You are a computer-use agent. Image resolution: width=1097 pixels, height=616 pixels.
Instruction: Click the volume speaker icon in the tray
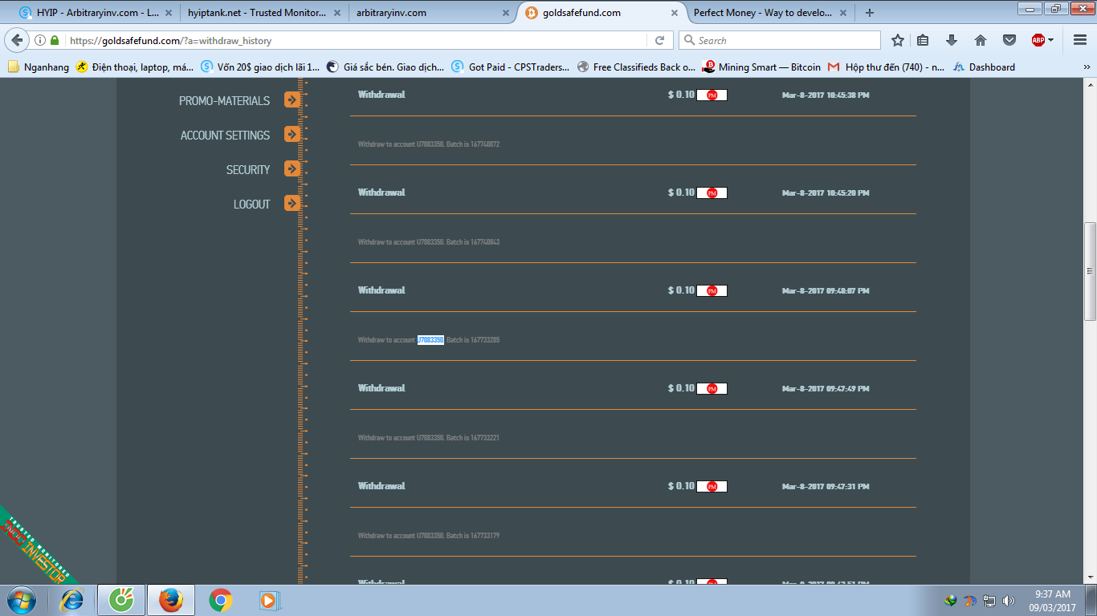click(1009, 600)
